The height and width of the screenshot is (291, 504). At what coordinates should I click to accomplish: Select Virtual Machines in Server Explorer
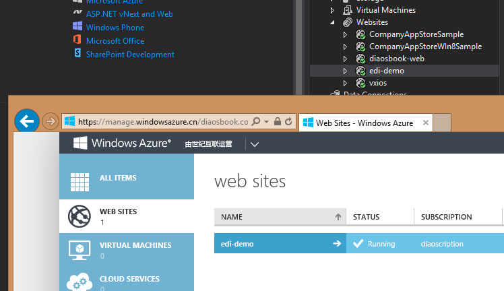[385, 10]
